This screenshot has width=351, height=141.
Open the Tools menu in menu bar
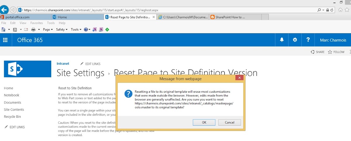tap(51, 23)
